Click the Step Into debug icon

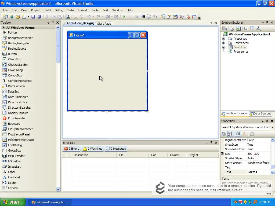pyautogui.click(x=143, y=17)
